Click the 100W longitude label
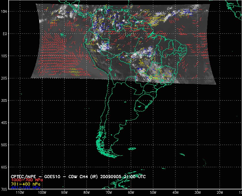 42,193
